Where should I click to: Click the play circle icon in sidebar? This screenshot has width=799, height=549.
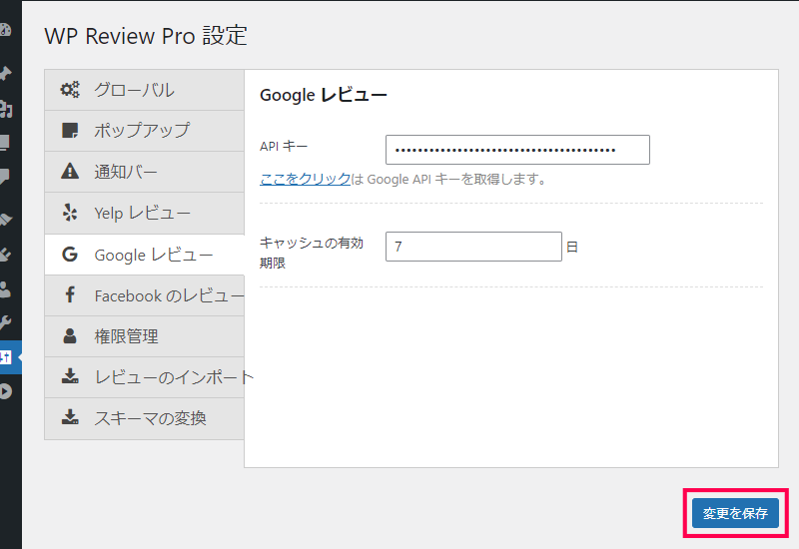(x=5, y=391)
